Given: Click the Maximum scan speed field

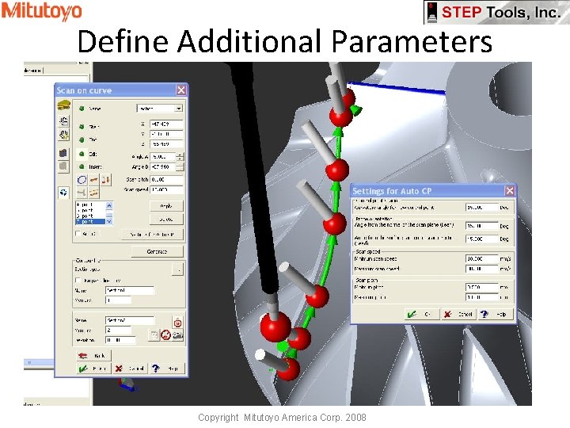Looking at the screenshot, I should pos(481,269).
